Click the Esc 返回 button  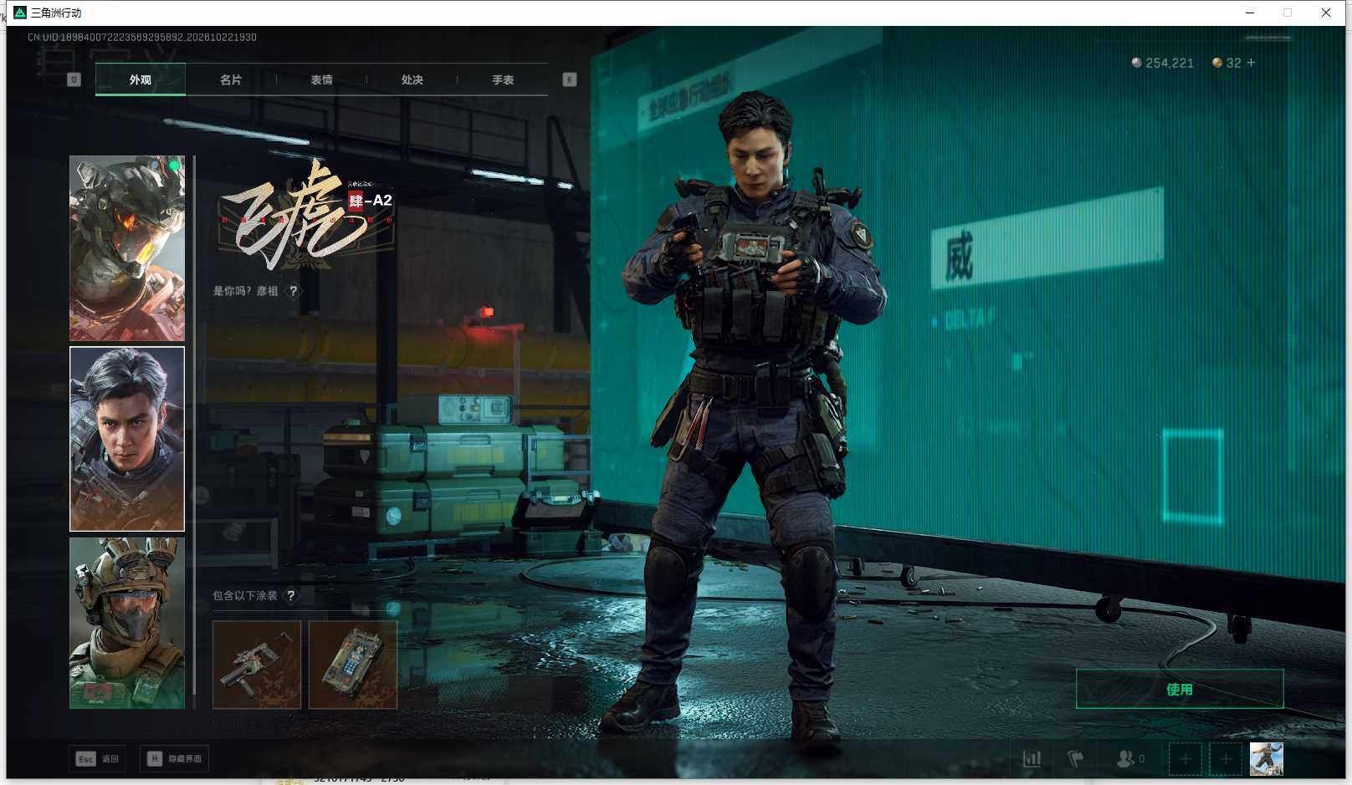[x=98, y=759]
